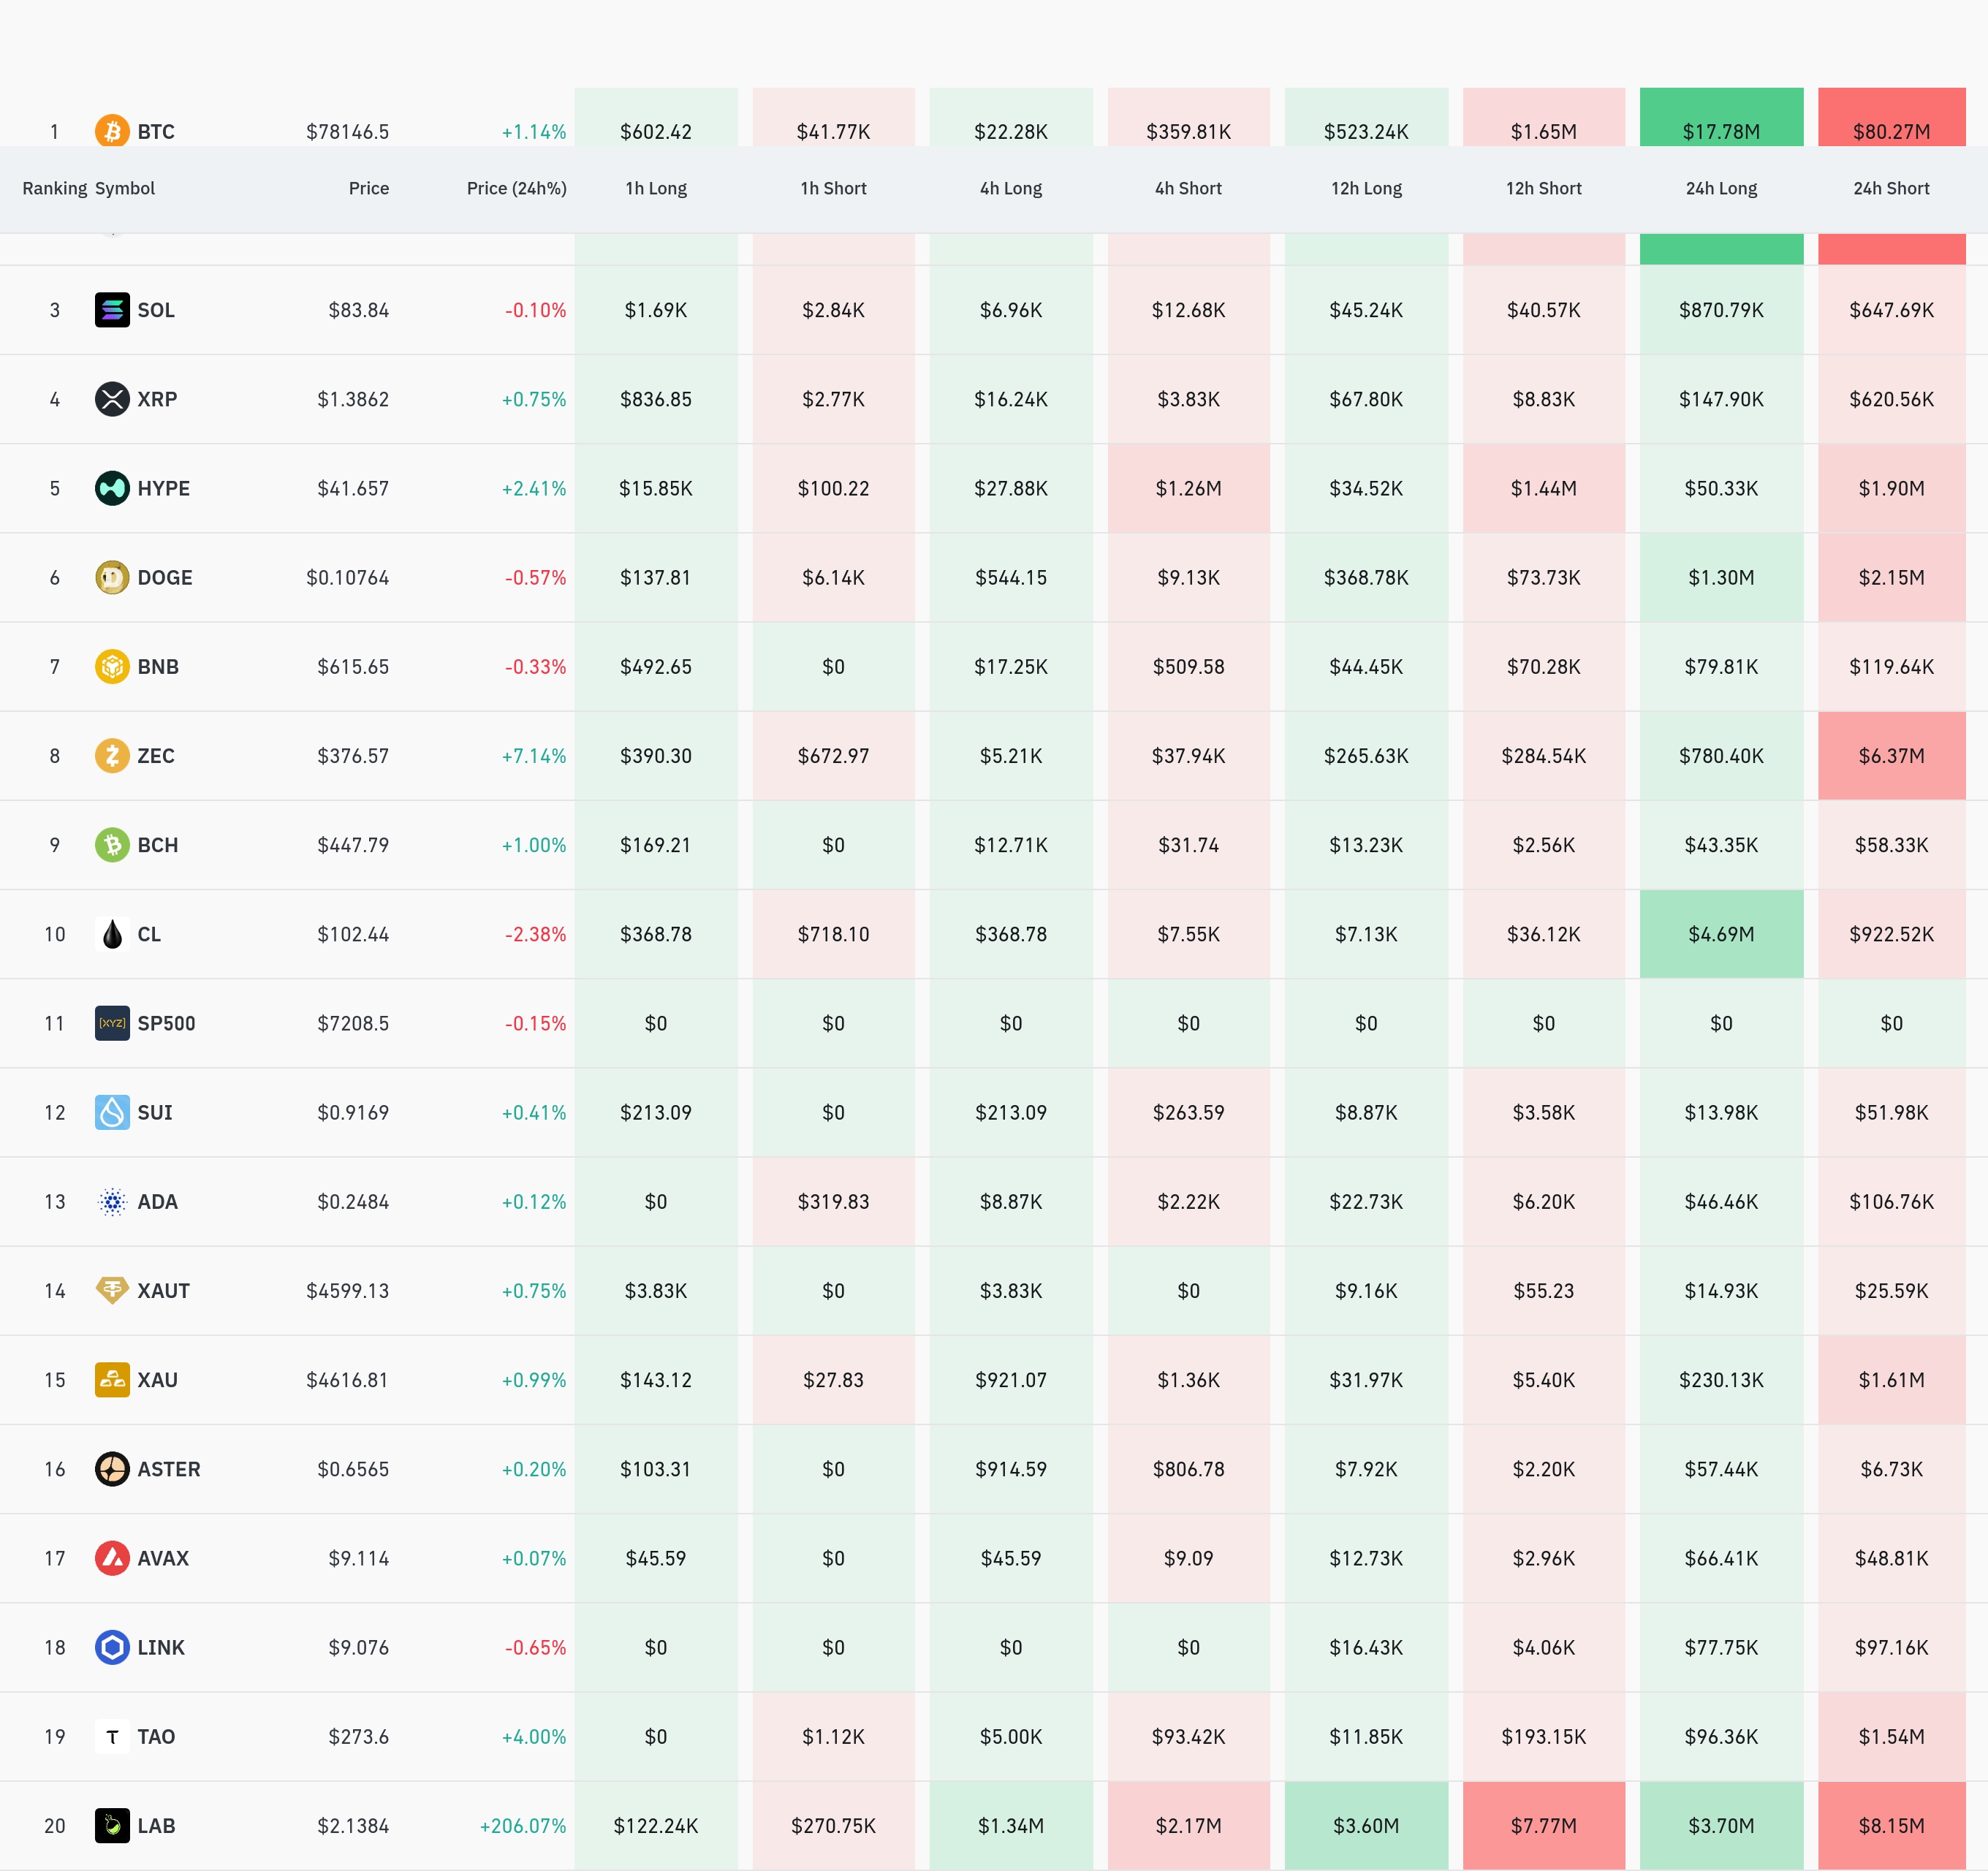Click XRP price $1.3862
Image resolution: width=1988 pixels, height=1871 pixels.
click(353, 399)
